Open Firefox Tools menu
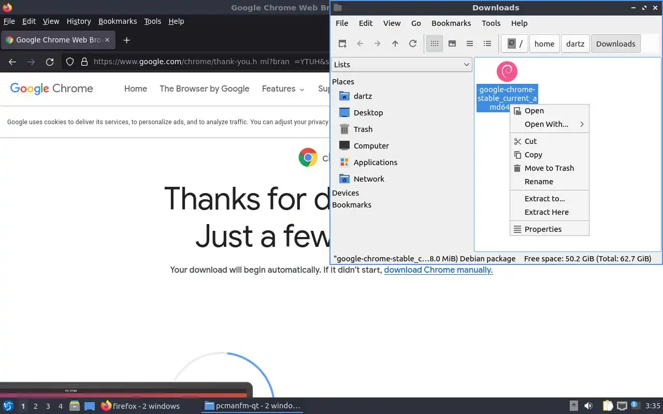 [x=152, y=21]
